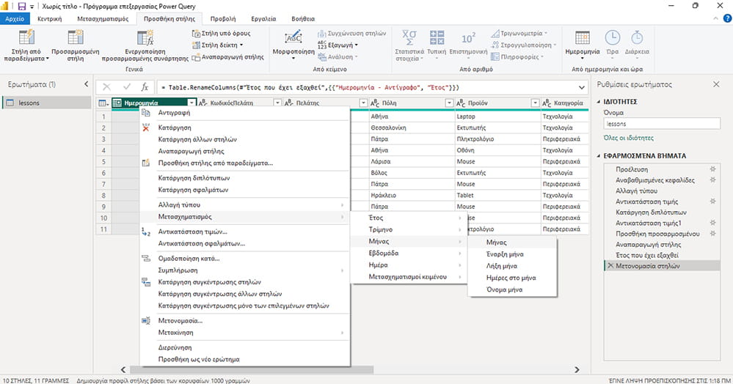Click the Scientific (Επιστημονική) icon
Viewport: 733px width, 384px height.
tap(468, 37)
